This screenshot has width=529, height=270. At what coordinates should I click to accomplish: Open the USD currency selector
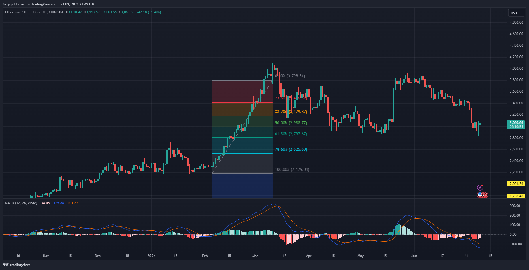[x=516, y=13]
